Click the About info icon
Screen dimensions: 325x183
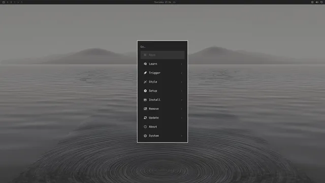pyautogui.click(x=145, y=127)
